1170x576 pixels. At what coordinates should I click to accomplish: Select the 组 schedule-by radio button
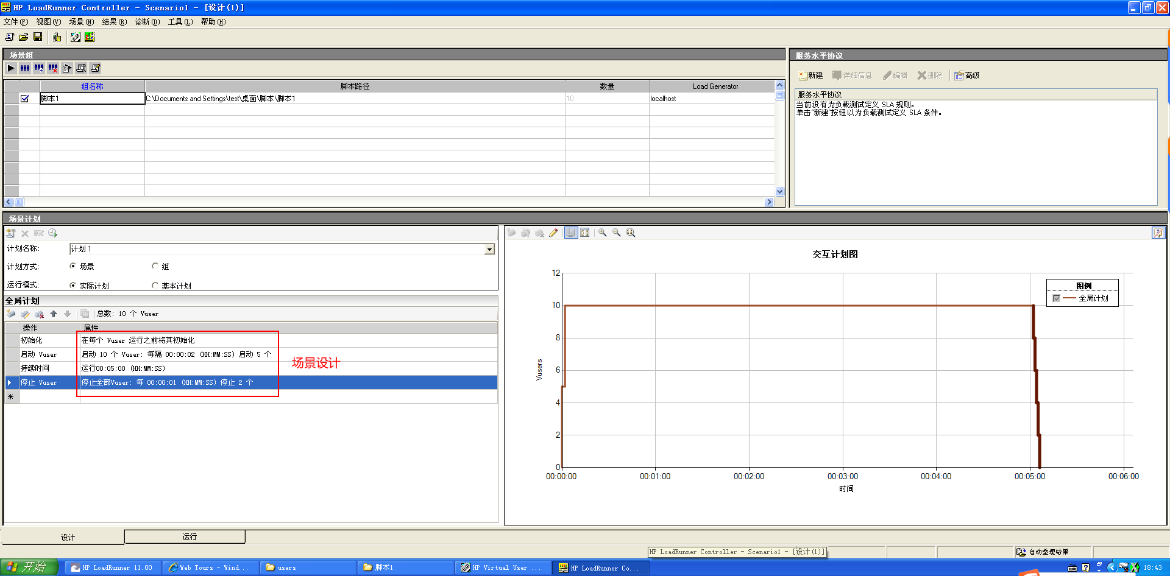pyautogui.click(x=155, y=266)
